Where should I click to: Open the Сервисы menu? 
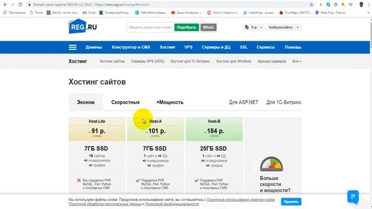point(266,47)
